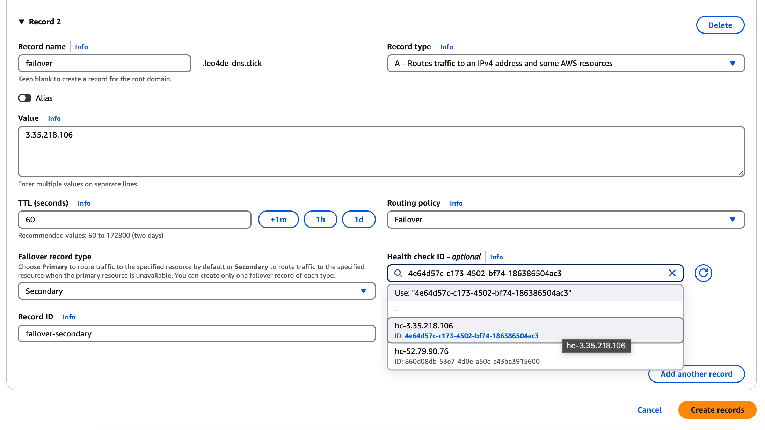
Task: Delete Record 2
Action: click(720, 25)
